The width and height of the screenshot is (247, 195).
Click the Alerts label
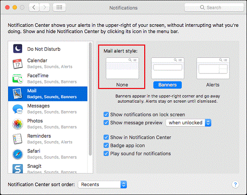pyautogui.click(x=213, y=85)
